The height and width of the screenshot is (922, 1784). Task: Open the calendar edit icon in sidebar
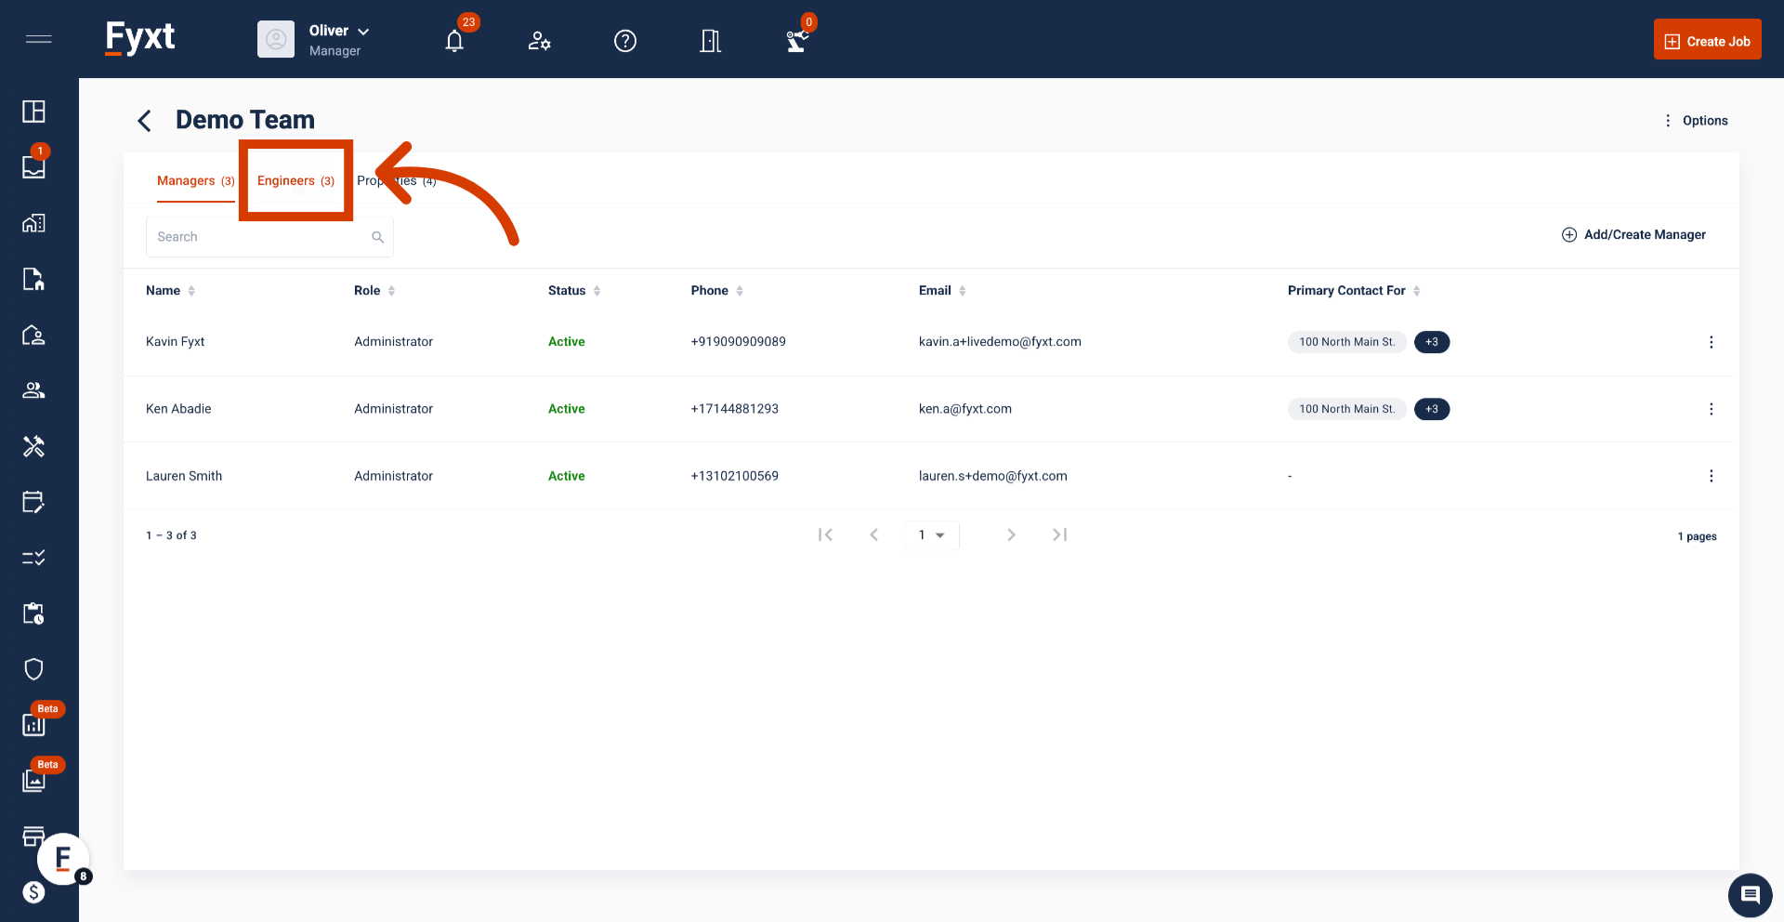pos(33,502)
